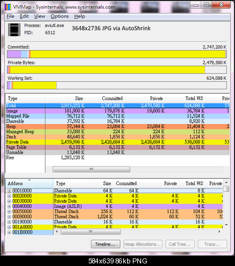235x266 pixels.
Task: Click the process name aviutl.exe
Action: (54, 26)
